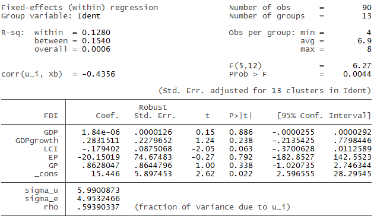This screenshot has width=377, height=219.
Task: Select the Coef. column header
Action: pyautogui.click(x=107, y=116)
